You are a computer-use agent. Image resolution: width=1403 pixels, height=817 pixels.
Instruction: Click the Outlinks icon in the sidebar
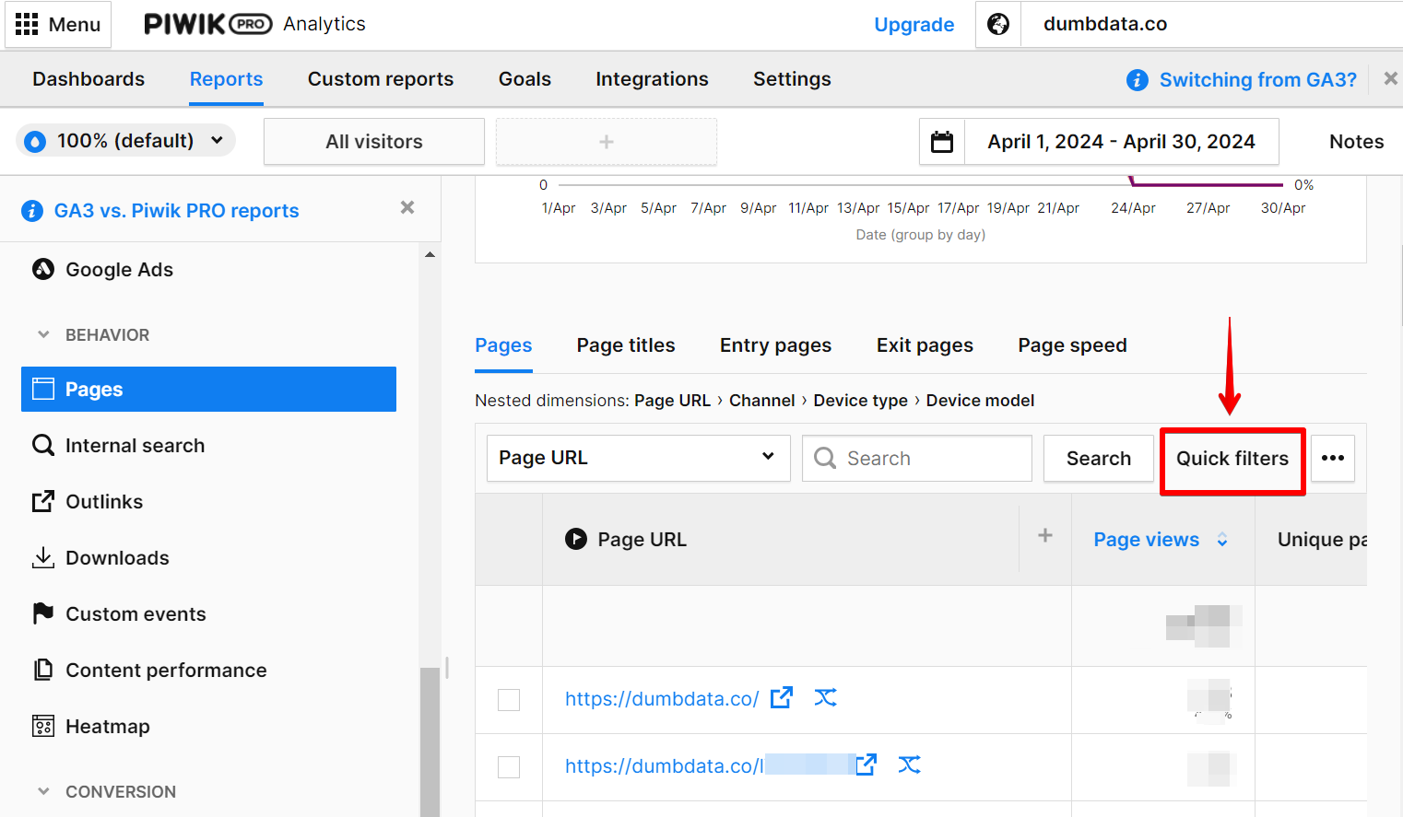pos(43,501)
